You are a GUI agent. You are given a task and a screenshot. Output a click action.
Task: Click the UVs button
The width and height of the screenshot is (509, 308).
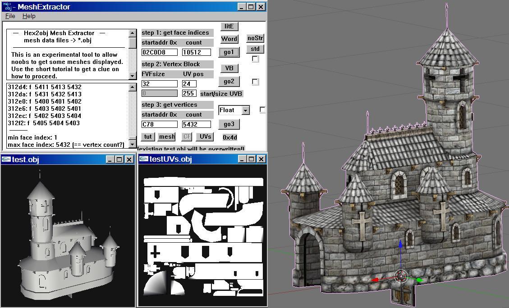click(x=206, y=137)
